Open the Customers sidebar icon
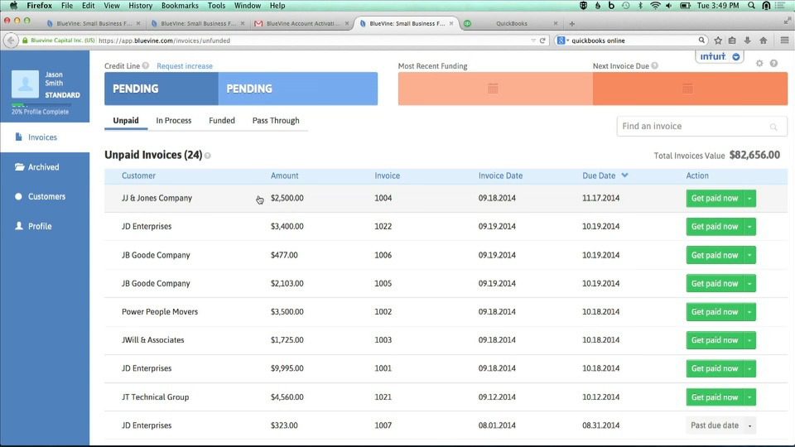This screenshot has height=447, width=795. click(19, 196)
